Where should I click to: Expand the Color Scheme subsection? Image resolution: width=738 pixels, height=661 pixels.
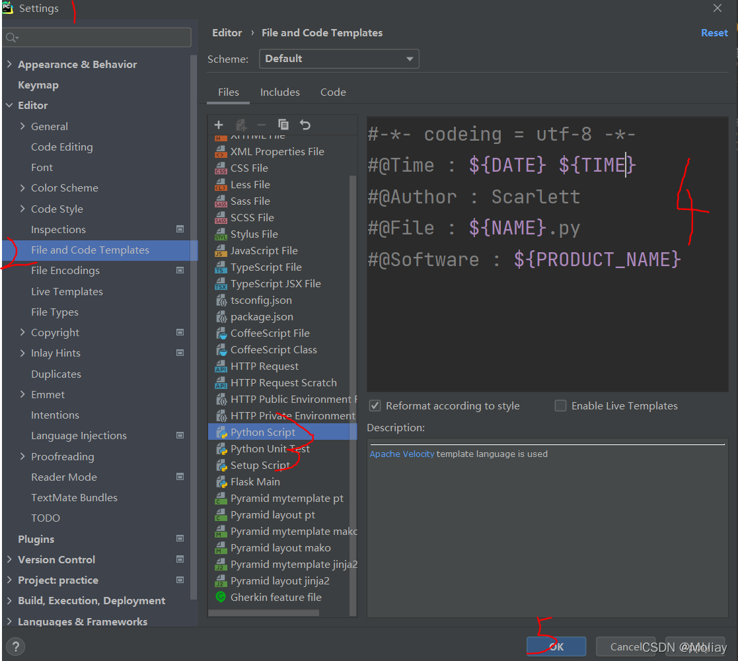coord(22,188)
